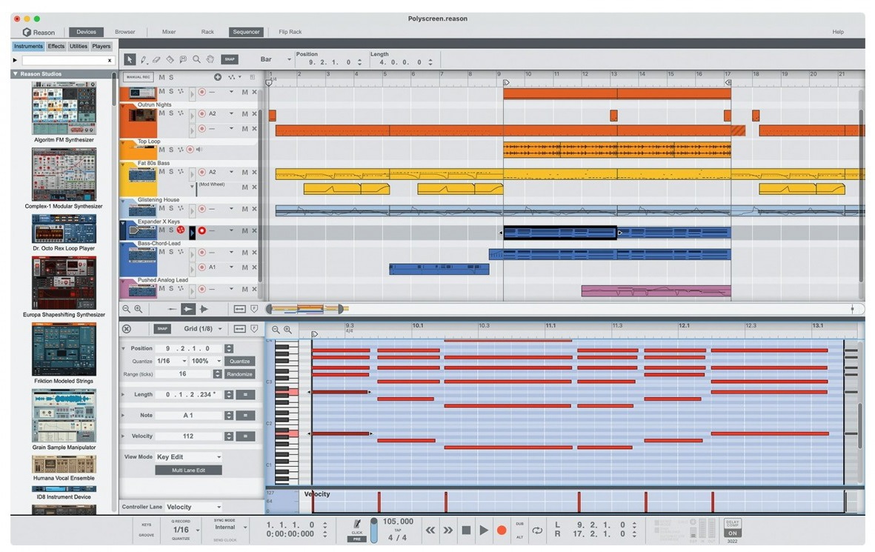Select Europa Shapeshifting Synthesizer device thumbnail
875x552 pixels.
pos(64,282)
